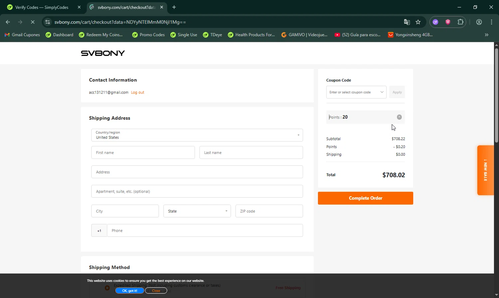Show more bookmarks chevron
The height and width of the screenshot is (298, 499).
pyautogui.click(x=486, y=35)
